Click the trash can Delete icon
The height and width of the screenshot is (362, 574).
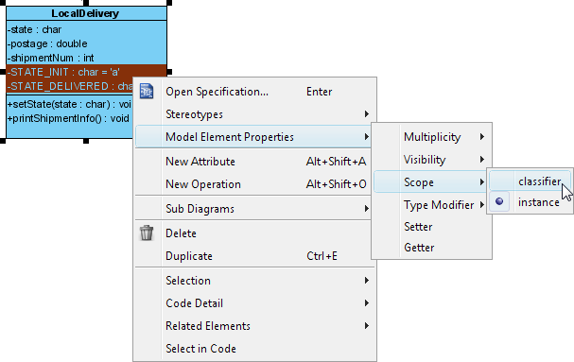[147, 233]
